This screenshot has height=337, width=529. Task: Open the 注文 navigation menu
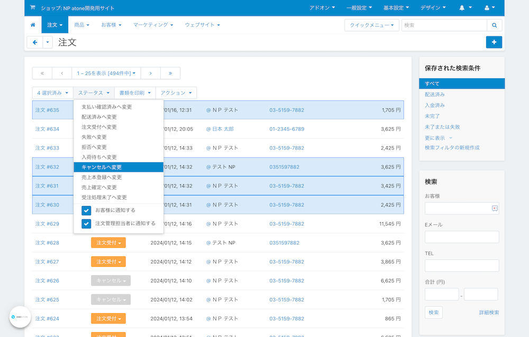[x=55, y=25]
